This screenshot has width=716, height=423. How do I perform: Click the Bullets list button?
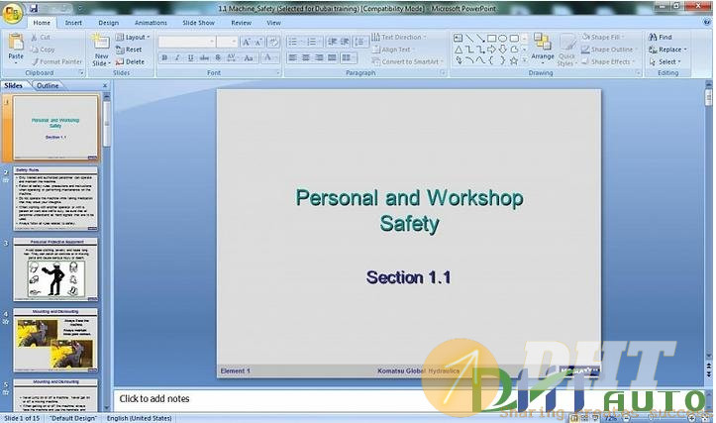click(x=294, y=42)
